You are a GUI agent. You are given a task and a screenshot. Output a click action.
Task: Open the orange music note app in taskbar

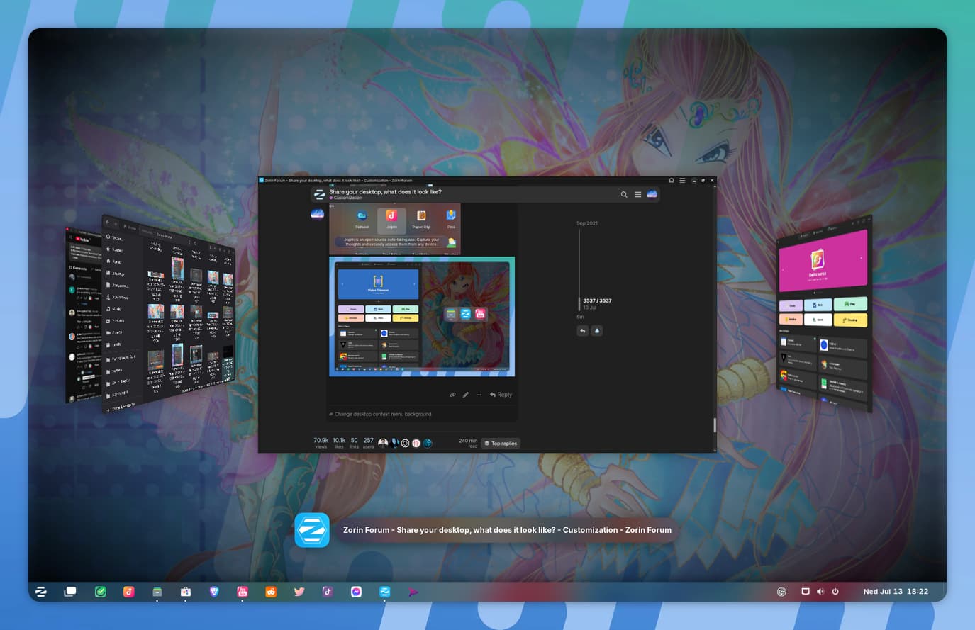coord(129,592)
